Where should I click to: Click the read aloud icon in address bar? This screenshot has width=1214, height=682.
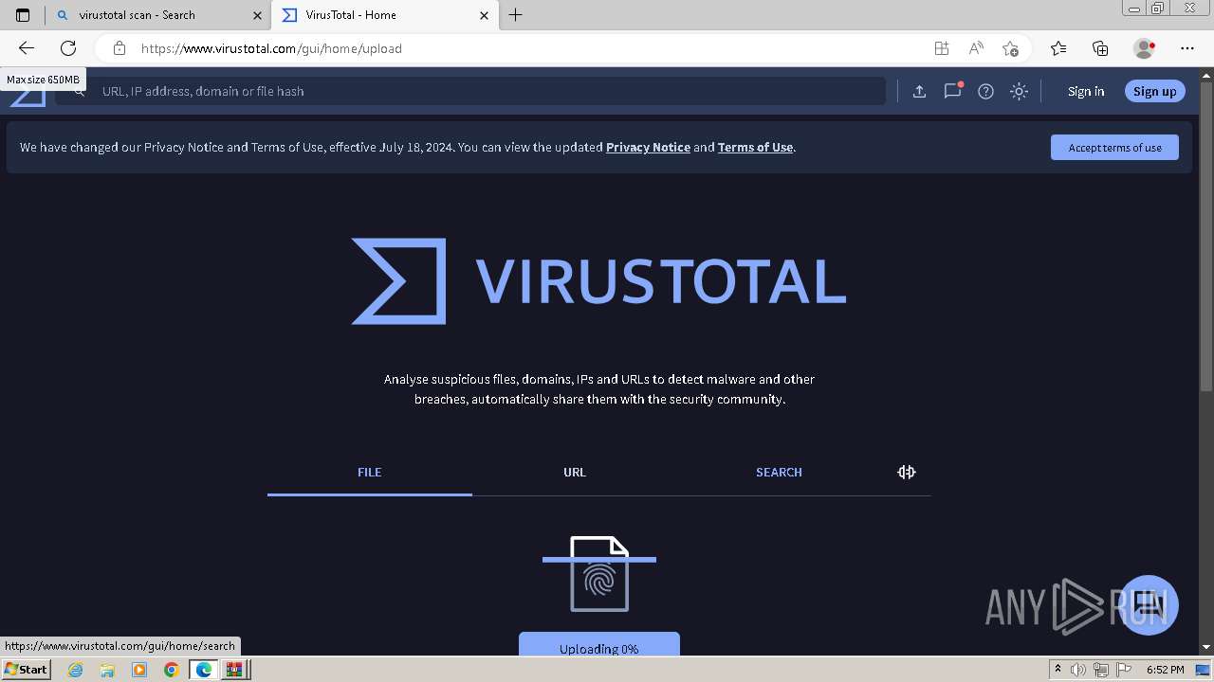(x=976, y=48)
